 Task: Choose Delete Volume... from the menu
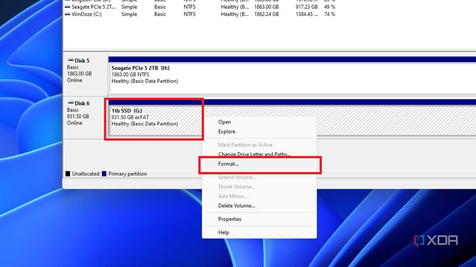237,206
